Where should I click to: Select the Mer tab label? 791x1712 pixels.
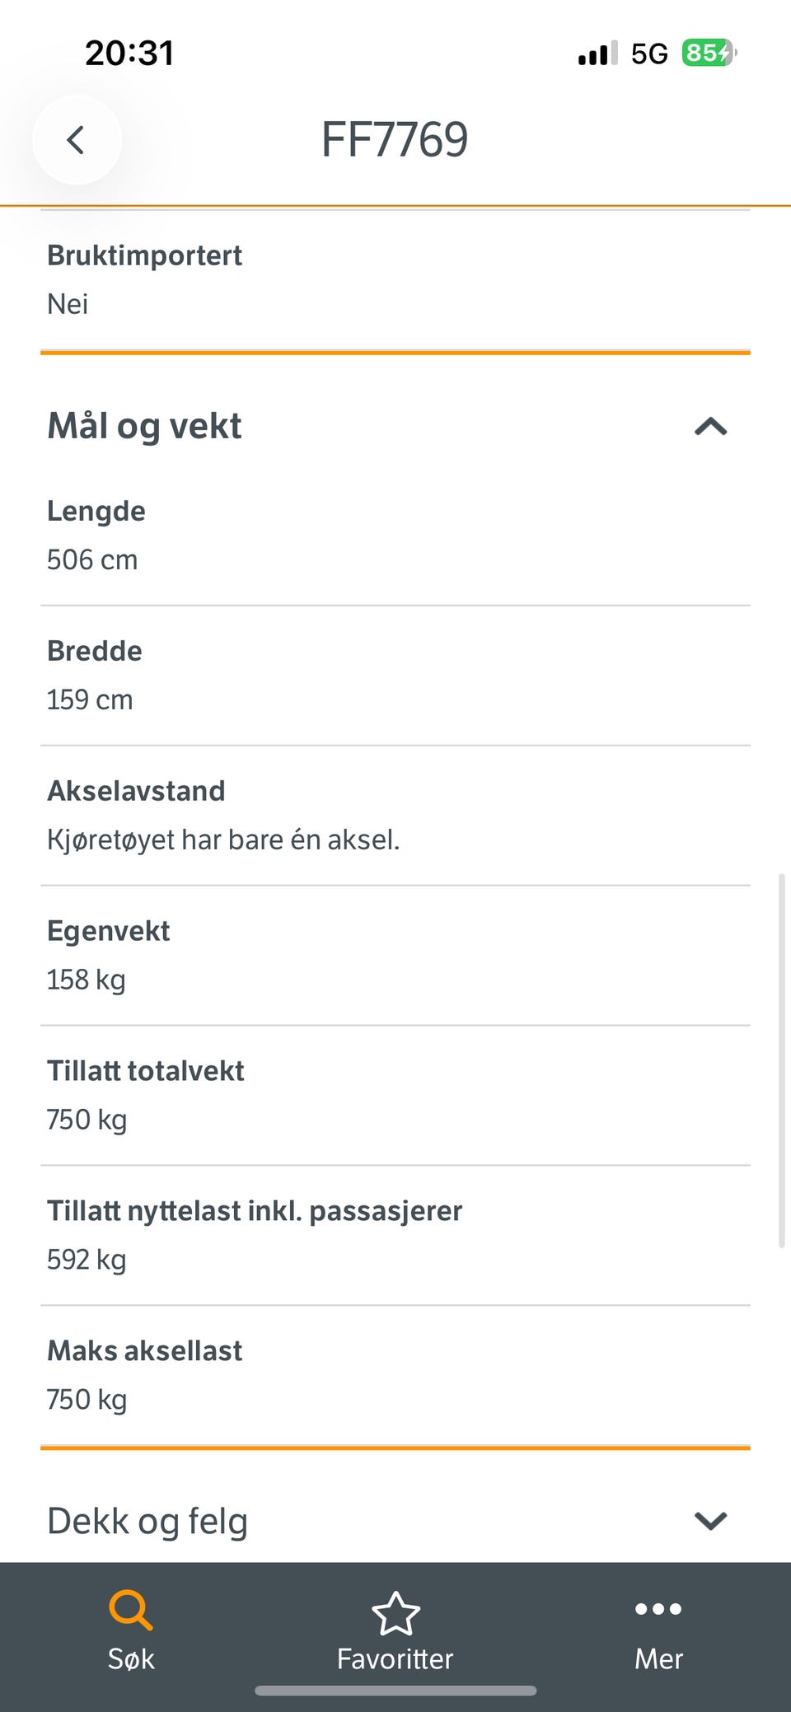(658, 1658)
